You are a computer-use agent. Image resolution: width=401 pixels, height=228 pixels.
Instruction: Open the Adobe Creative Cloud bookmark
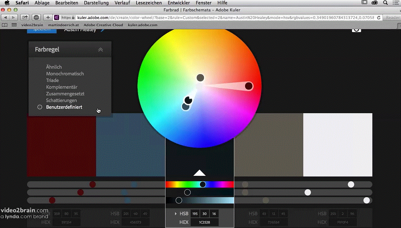103,25
